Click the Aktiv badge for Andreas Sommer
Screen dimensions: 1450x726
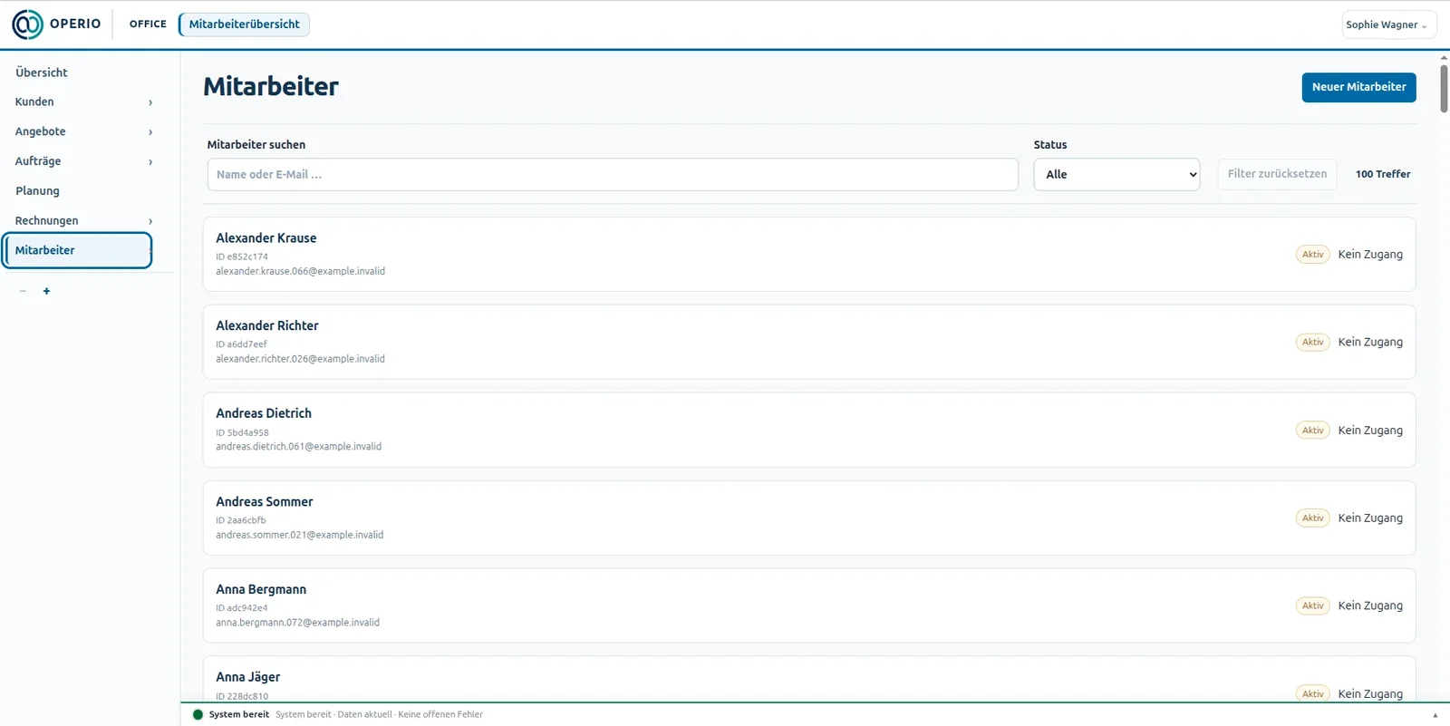[1312, 518]
